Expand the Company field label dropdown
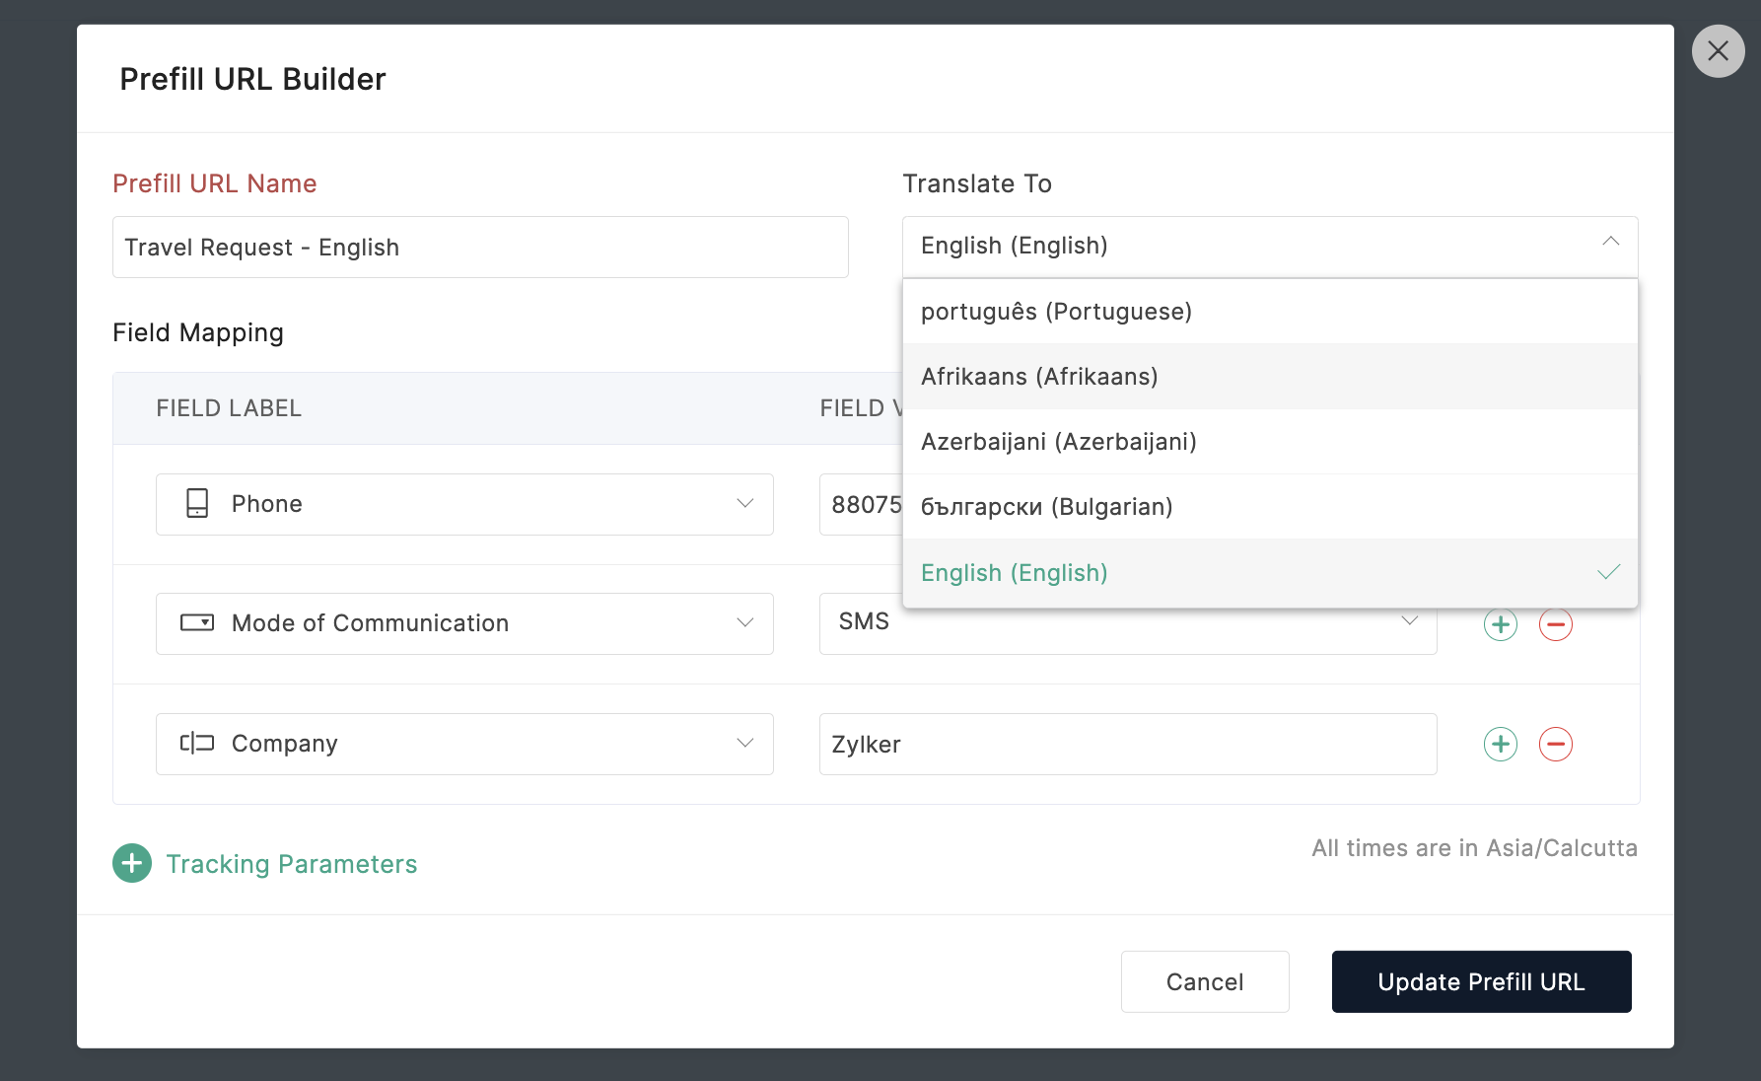Screen dimensions: 1761x1081 click(x=744, y=744)
